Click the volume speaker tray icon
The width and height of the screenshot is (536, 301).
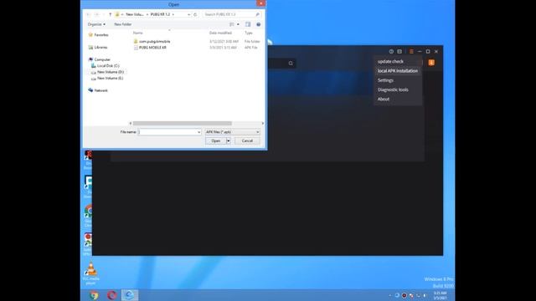[425, 295]
